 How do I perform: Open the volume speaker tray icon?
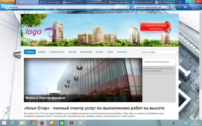[181, 123]
